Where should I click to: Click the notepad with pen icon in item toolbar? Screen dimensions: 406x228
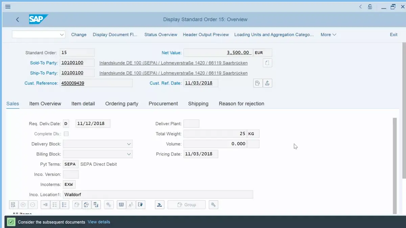[141, 205]
